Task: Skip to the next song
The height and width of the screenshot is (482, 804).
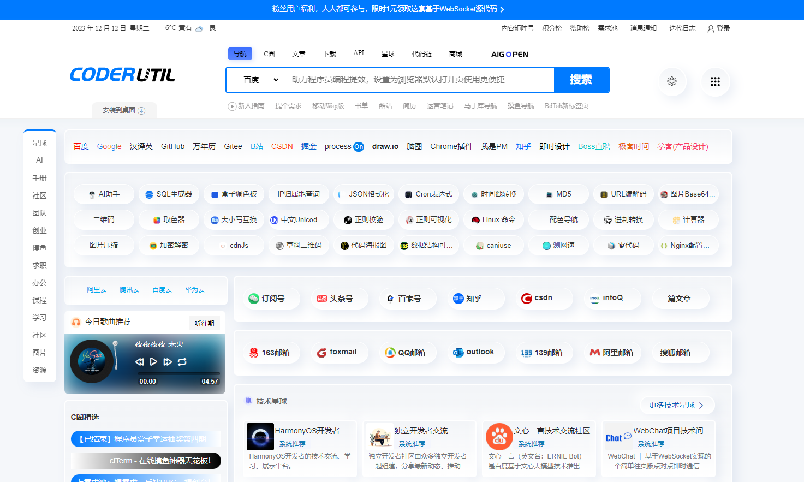Action: pyautogui.click(x=168, y=362)
